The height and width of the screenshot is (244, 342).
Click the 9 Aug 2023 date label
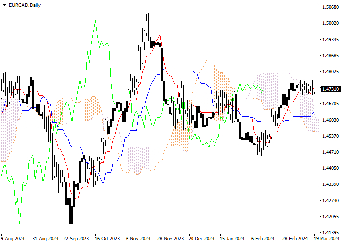click(x=13, y=238)
